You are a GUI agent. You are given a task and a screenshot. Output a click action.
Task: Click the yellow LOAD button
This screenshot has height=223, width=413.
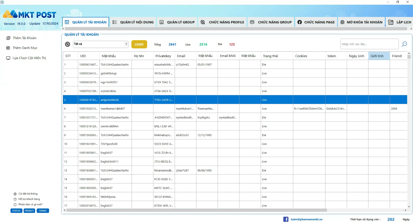pyautogui.click(x=139, y=44)
